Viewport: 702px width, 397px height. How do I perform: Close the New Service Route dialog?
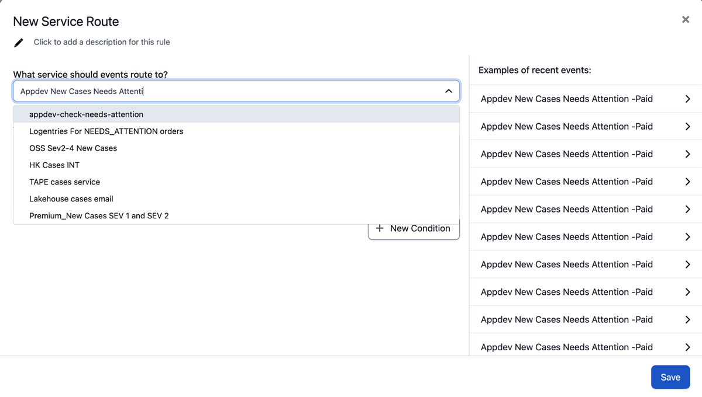(686, 20)
